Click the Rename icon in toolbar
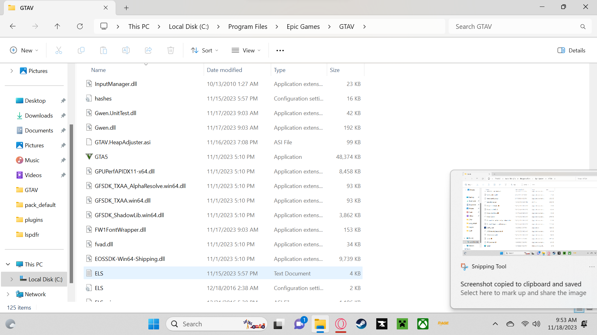597x335 pixels. pos(126,50)
